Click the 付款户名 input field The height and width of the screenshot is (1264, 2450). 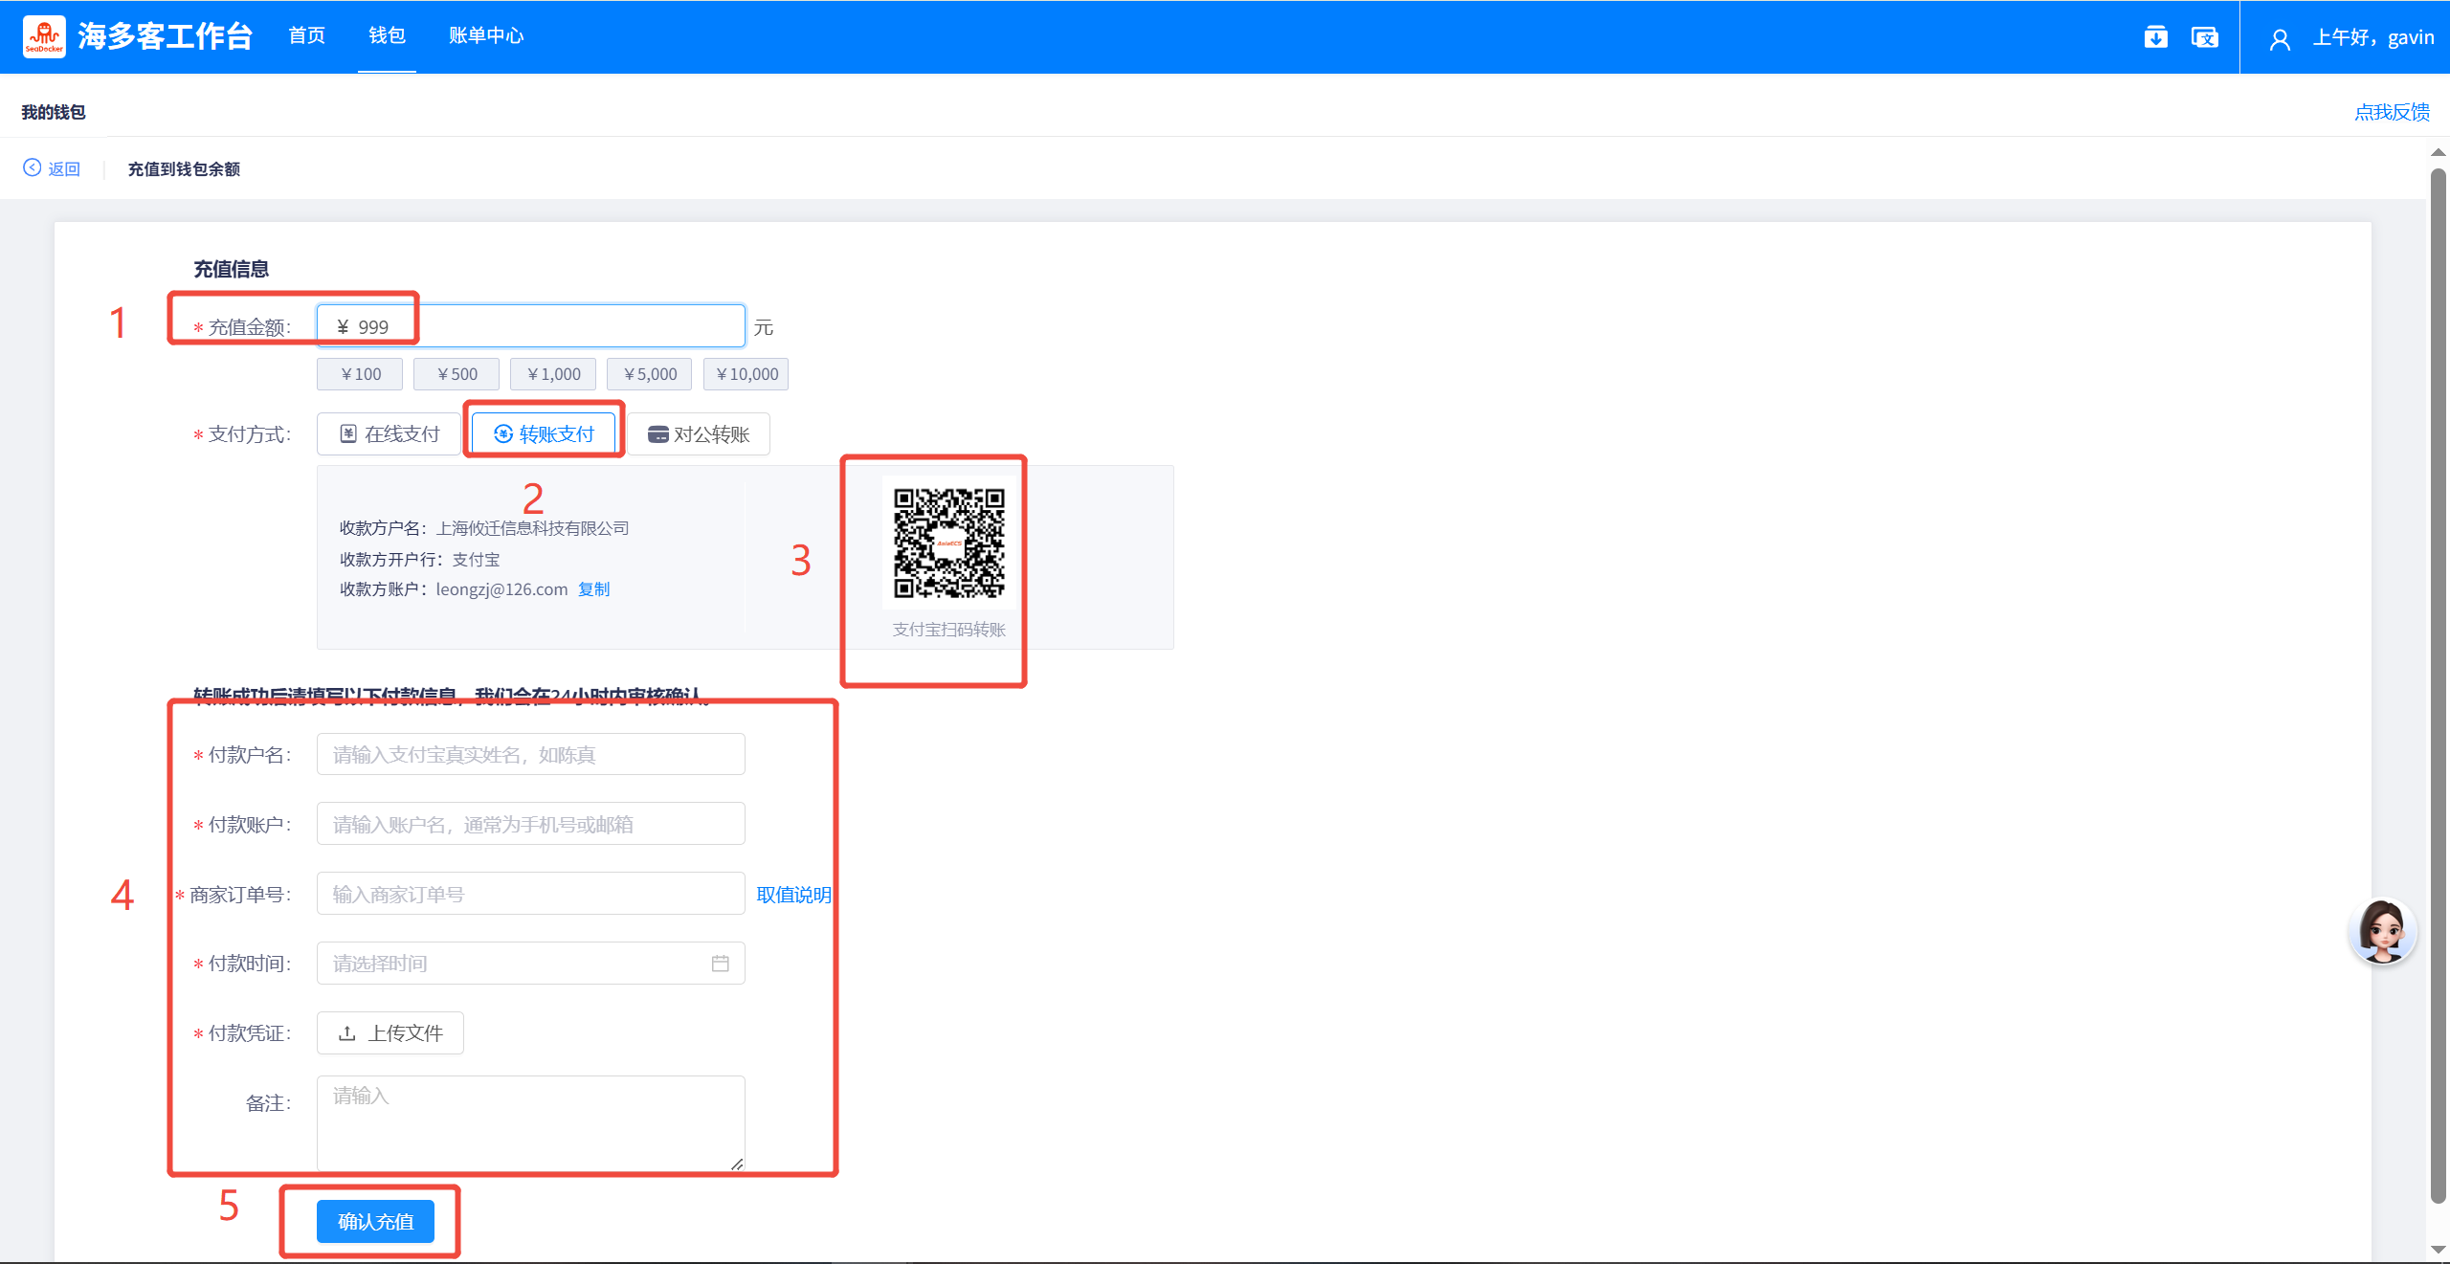[530, 755]
